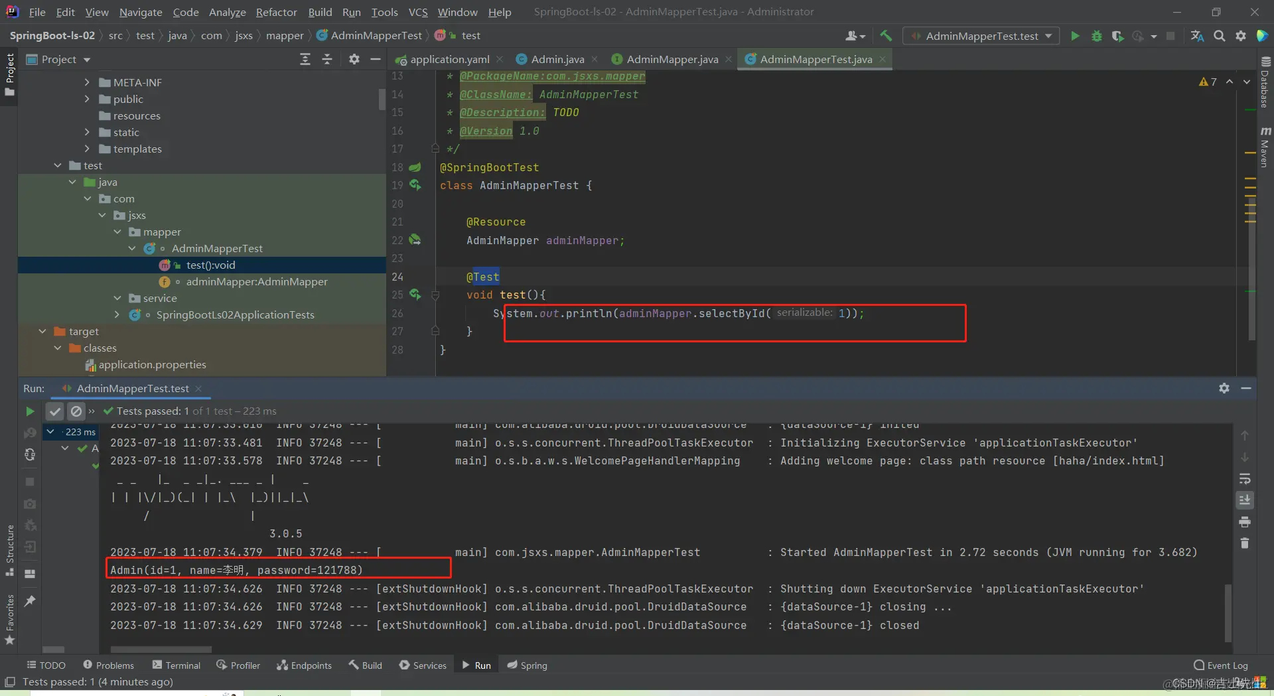
Task: Hide the Project tool window
Action: click(x=376, y=59)
